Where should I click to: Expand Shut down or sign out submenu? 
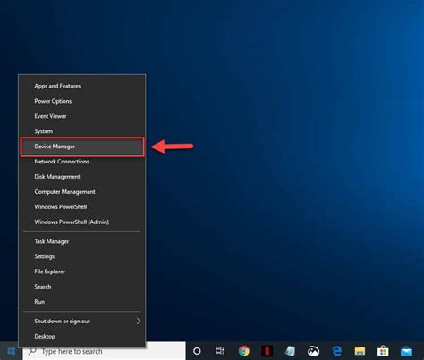(x=82, y=322)
